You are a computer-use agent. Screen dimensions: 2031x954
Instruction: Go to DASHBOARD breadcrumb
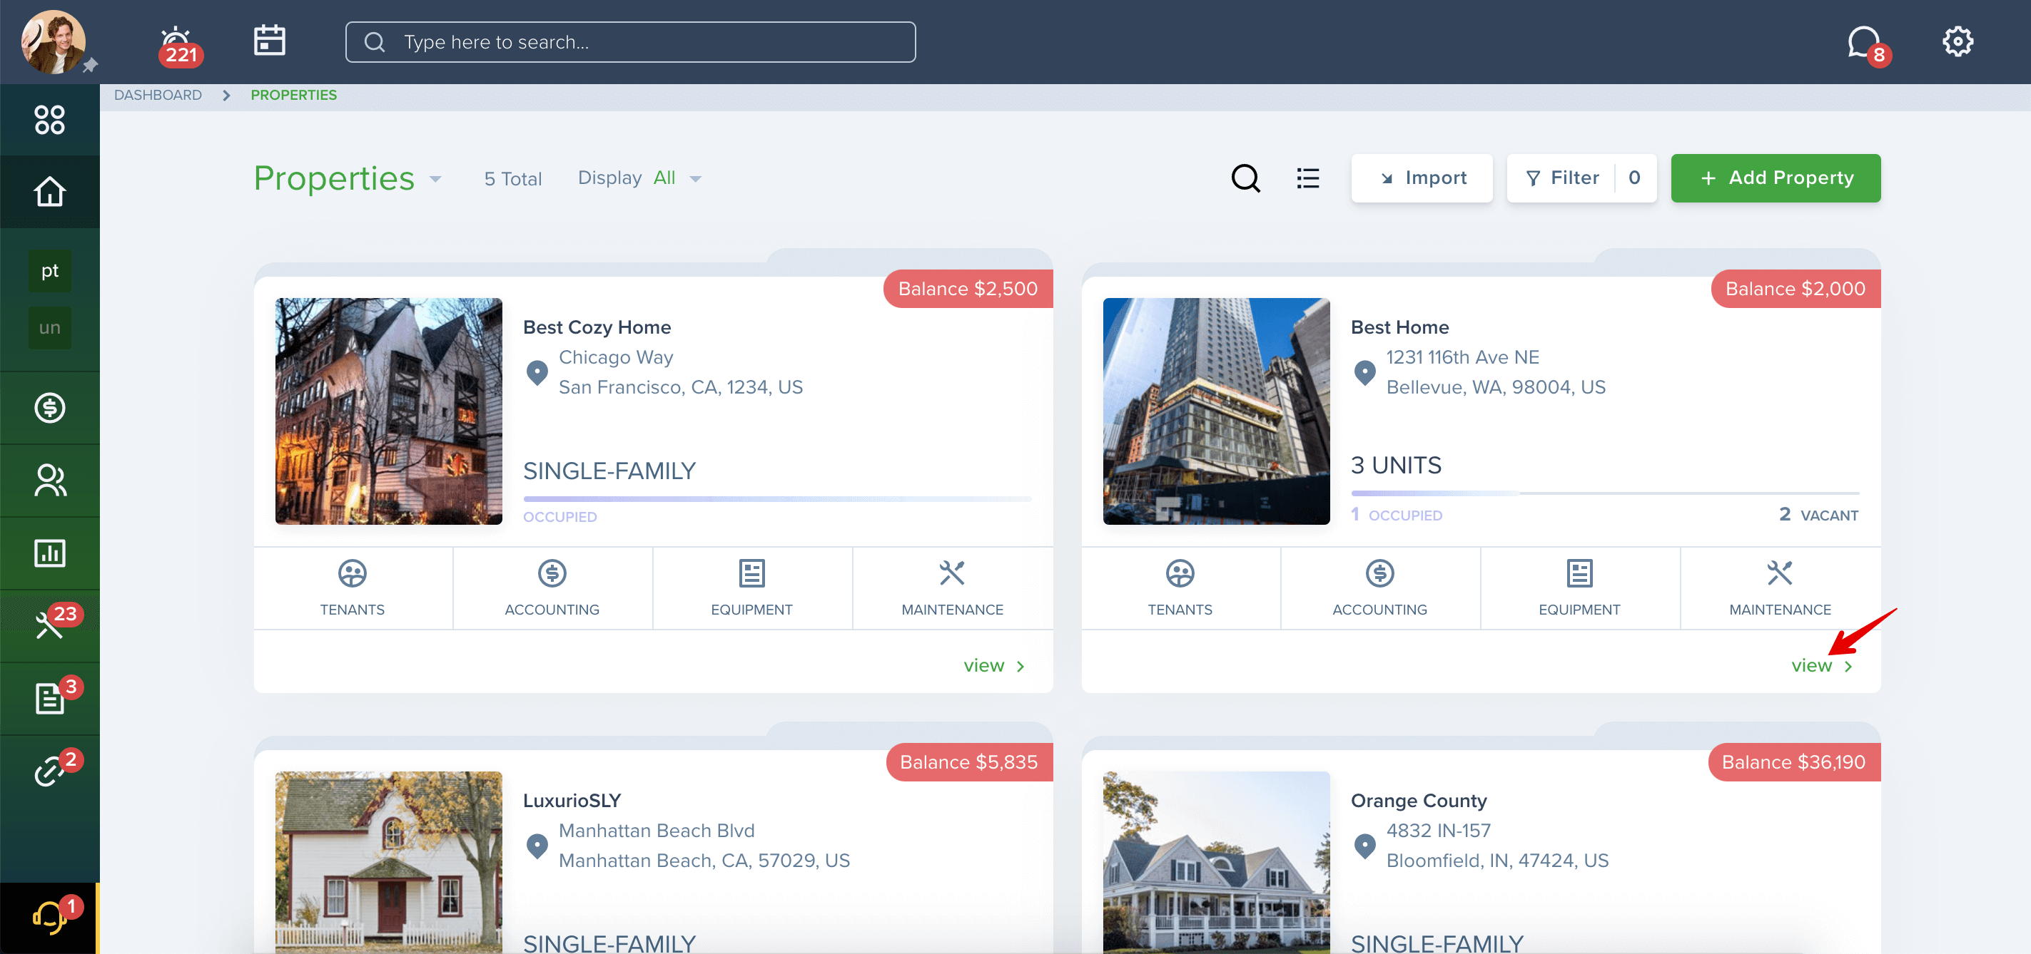158,95
